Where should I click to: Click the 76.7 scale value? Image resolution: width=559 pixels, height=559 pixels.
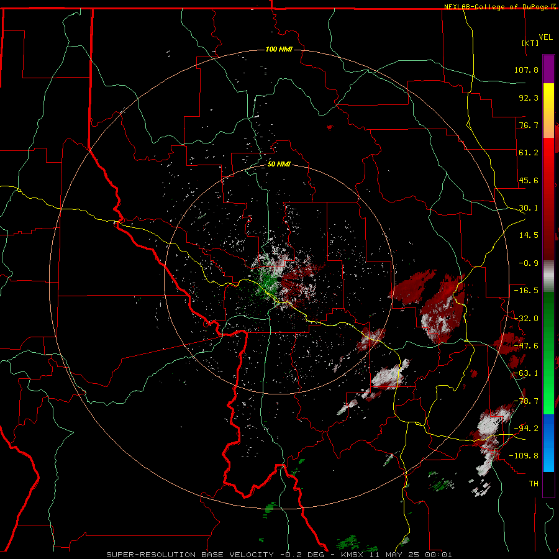click(529, 125)
